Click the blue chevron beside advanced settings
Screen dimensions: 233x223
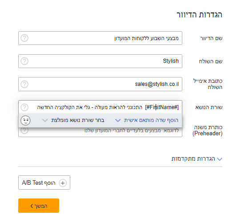click(x=220, y=159)
